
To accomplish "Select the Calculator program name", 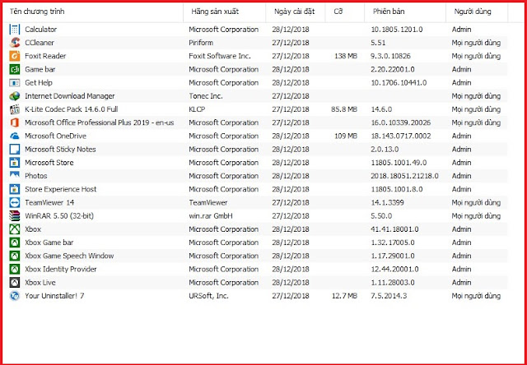I will click(x=40, y=30).
